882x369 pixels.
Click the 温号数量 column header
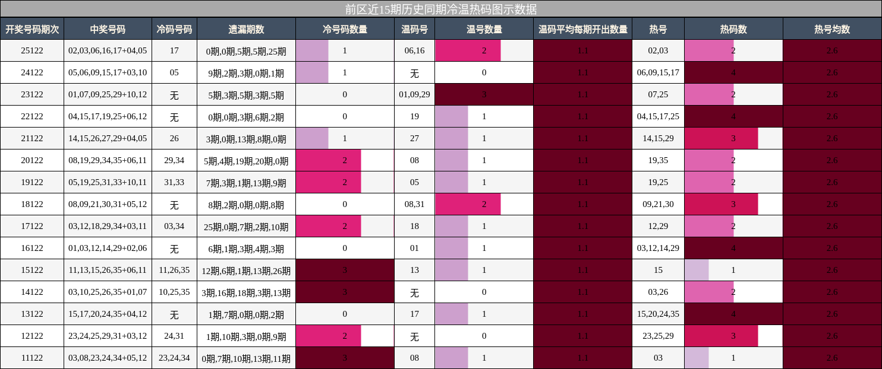(484, 29)
